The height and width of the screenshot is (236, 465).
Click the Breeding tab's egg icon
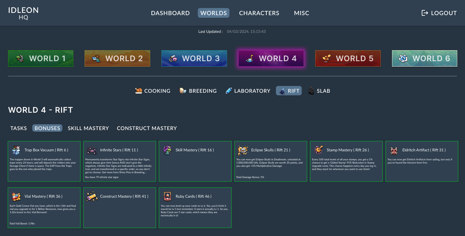pyautogui.click(x=183, y=91)
